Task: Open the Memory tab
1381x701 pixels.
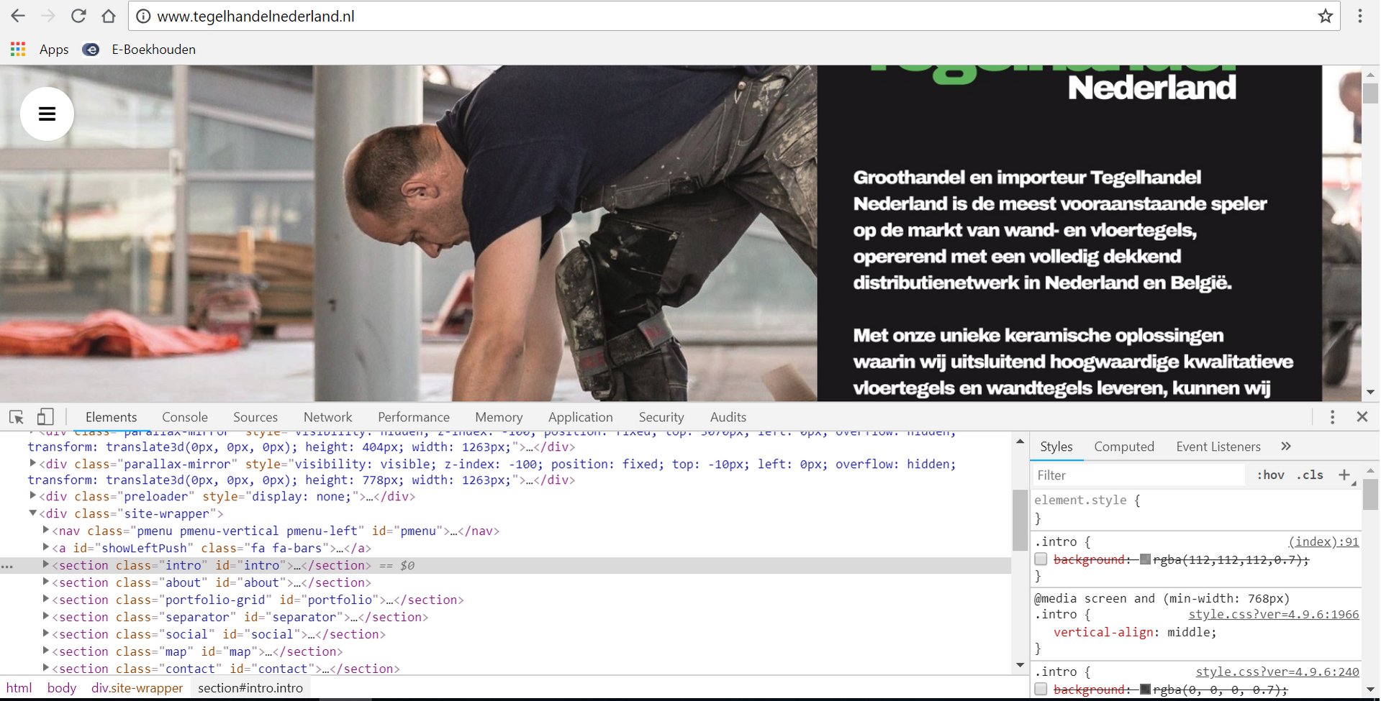Action: [499, 417]
